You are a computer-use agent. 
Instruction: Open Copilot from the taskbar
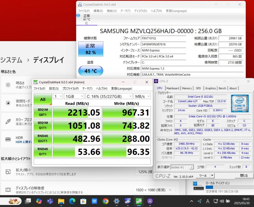(x=39, y=201)
